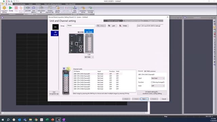Click the Stop icon in the ribbon
Image resolution: width=217 pixels, height=122 pixels.
coord(16,9)
